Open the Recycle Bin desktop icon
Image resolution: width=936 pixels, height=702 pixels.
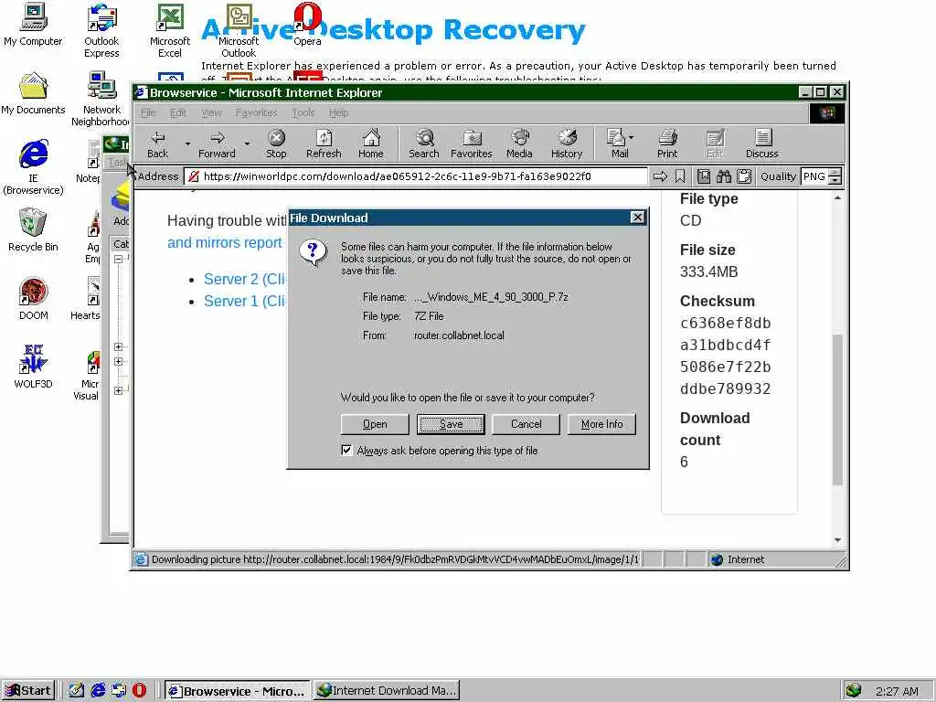point(33,229)
